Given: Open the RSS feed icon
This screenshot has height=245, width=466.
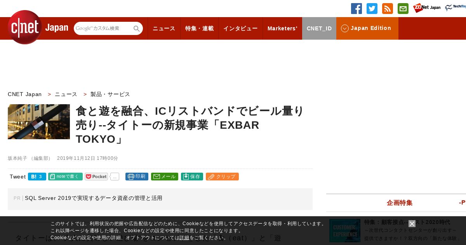Looking at the screenshot, I should click(388, 9).
